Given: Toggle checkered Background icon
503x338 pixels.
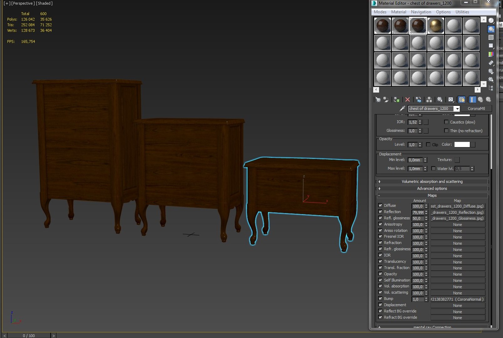Looking at the screenshot, I should 491,38.
